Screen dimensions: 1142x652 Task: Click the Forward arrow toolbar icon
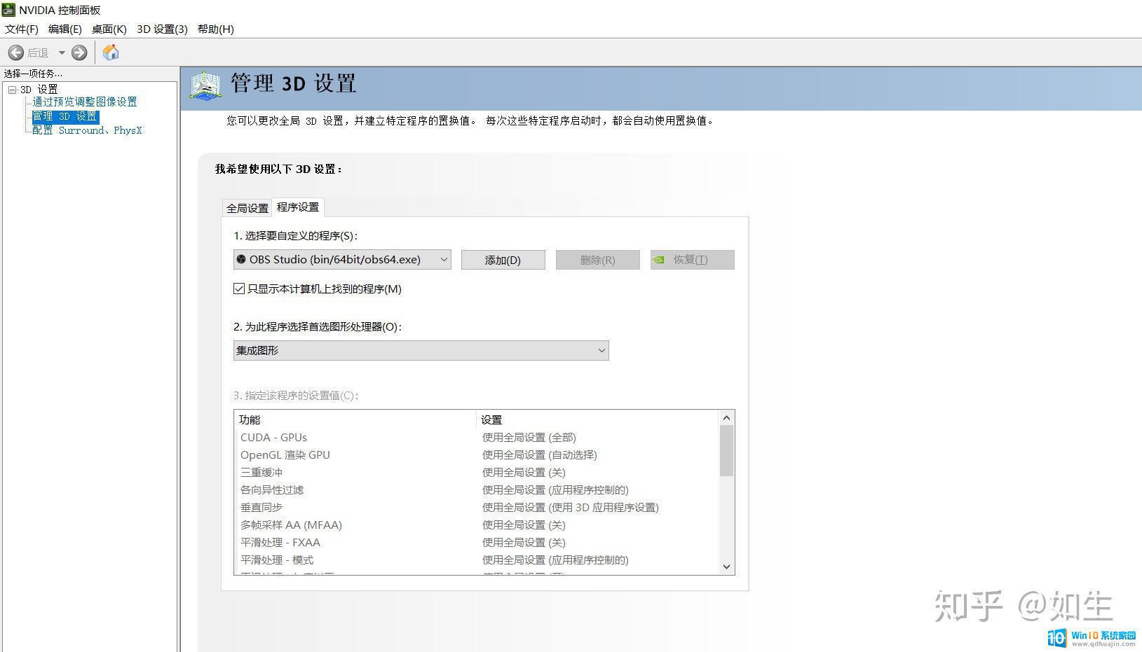79,53
